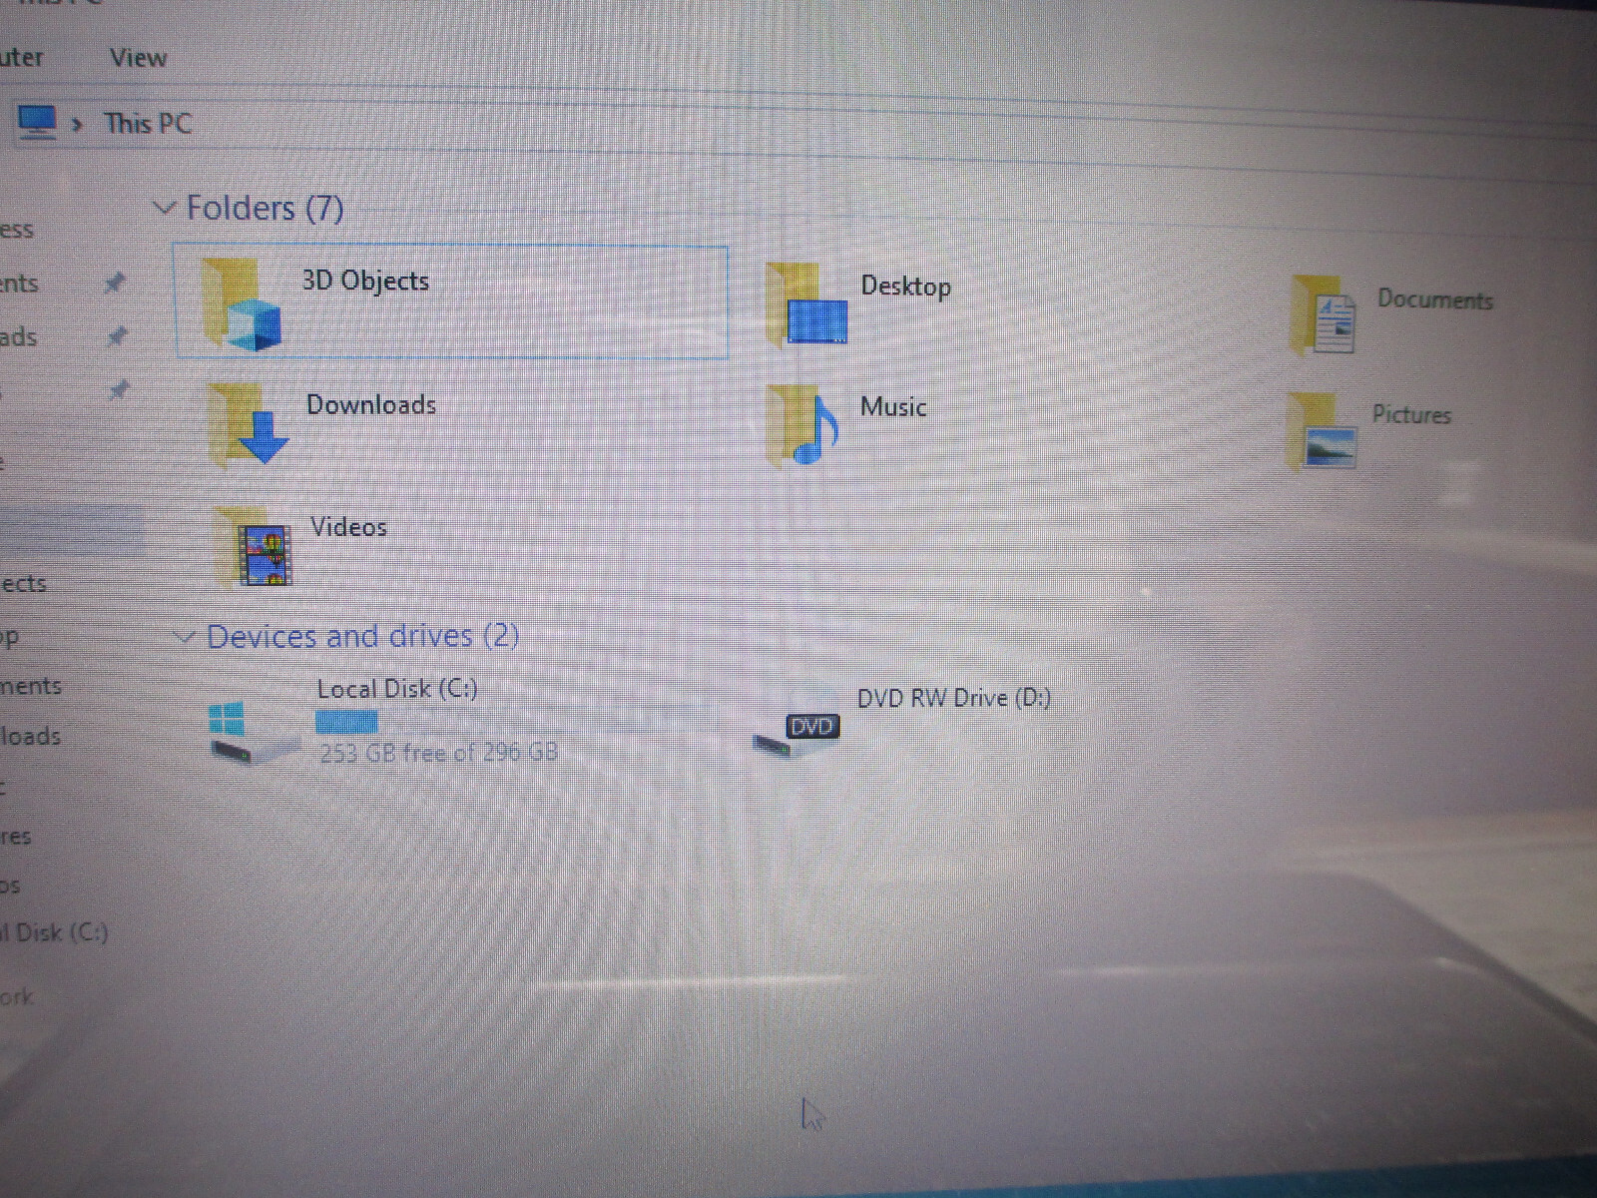This screenshot has width=1597, height=1198.
Task: Open the Pictures folder icon
Action: click(1323, 430)
